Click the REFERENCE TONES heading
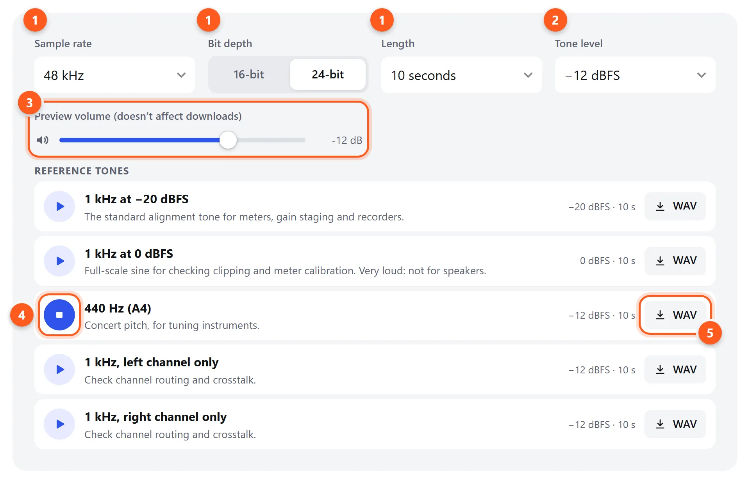 [x=82, y=171]
